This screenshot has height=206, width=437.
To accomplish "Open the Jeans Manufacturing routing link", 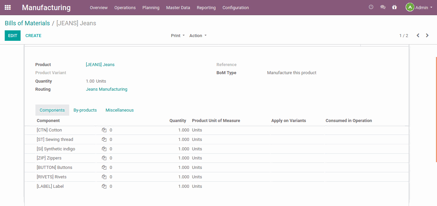I will point(107,89).
